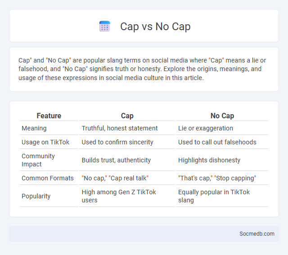Image resolution: width=288 pixels, height=255 pixels.
Task: Click the 'Feature' column header
Action: pos(49,116)
